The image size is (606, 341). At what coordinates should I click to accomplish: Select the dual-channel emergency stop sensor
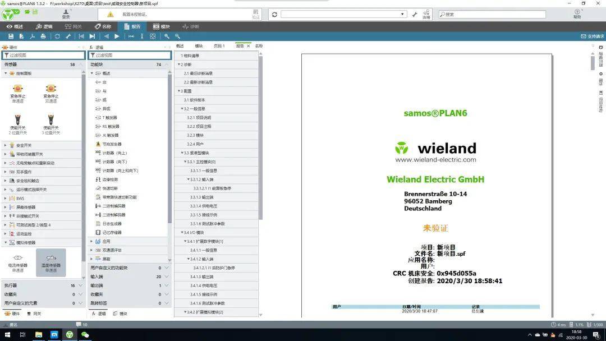pyautogui.click(x=50, y=94)
